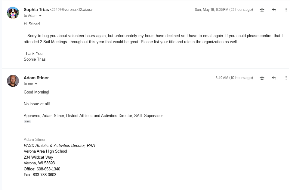Screen dimensions: 290x190
Task: Click Sophia's email address 23497@verona.k12.wi.us
Action: (x=71, y=10)
